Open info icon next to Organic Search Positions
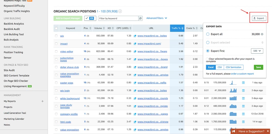The width and height of the screenshot is (272, 134). 120,11
